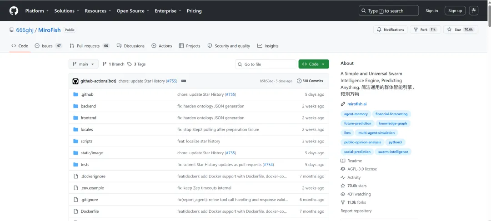Image resolution: width=491 pixels, height=221 pixels.
Task: Expand the Open Source dropdown menu
Action: pyautogui.click(x=133, y=10)
